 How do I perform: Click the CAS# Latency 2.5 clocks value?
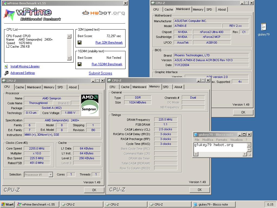165,129
